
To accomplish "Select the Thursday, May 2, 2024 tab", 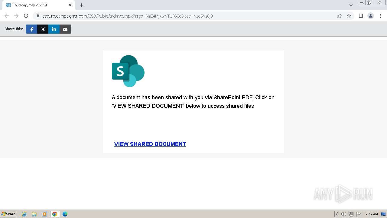I will (x=39, y=5).
